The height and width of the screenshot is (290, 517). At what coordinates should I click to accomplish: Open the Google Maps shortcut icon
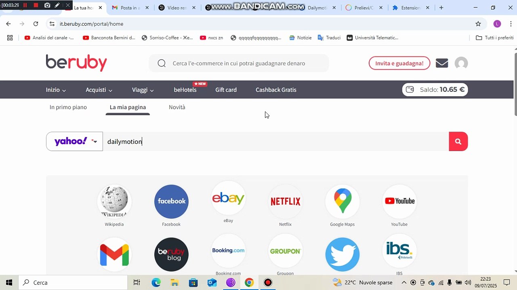343,201
